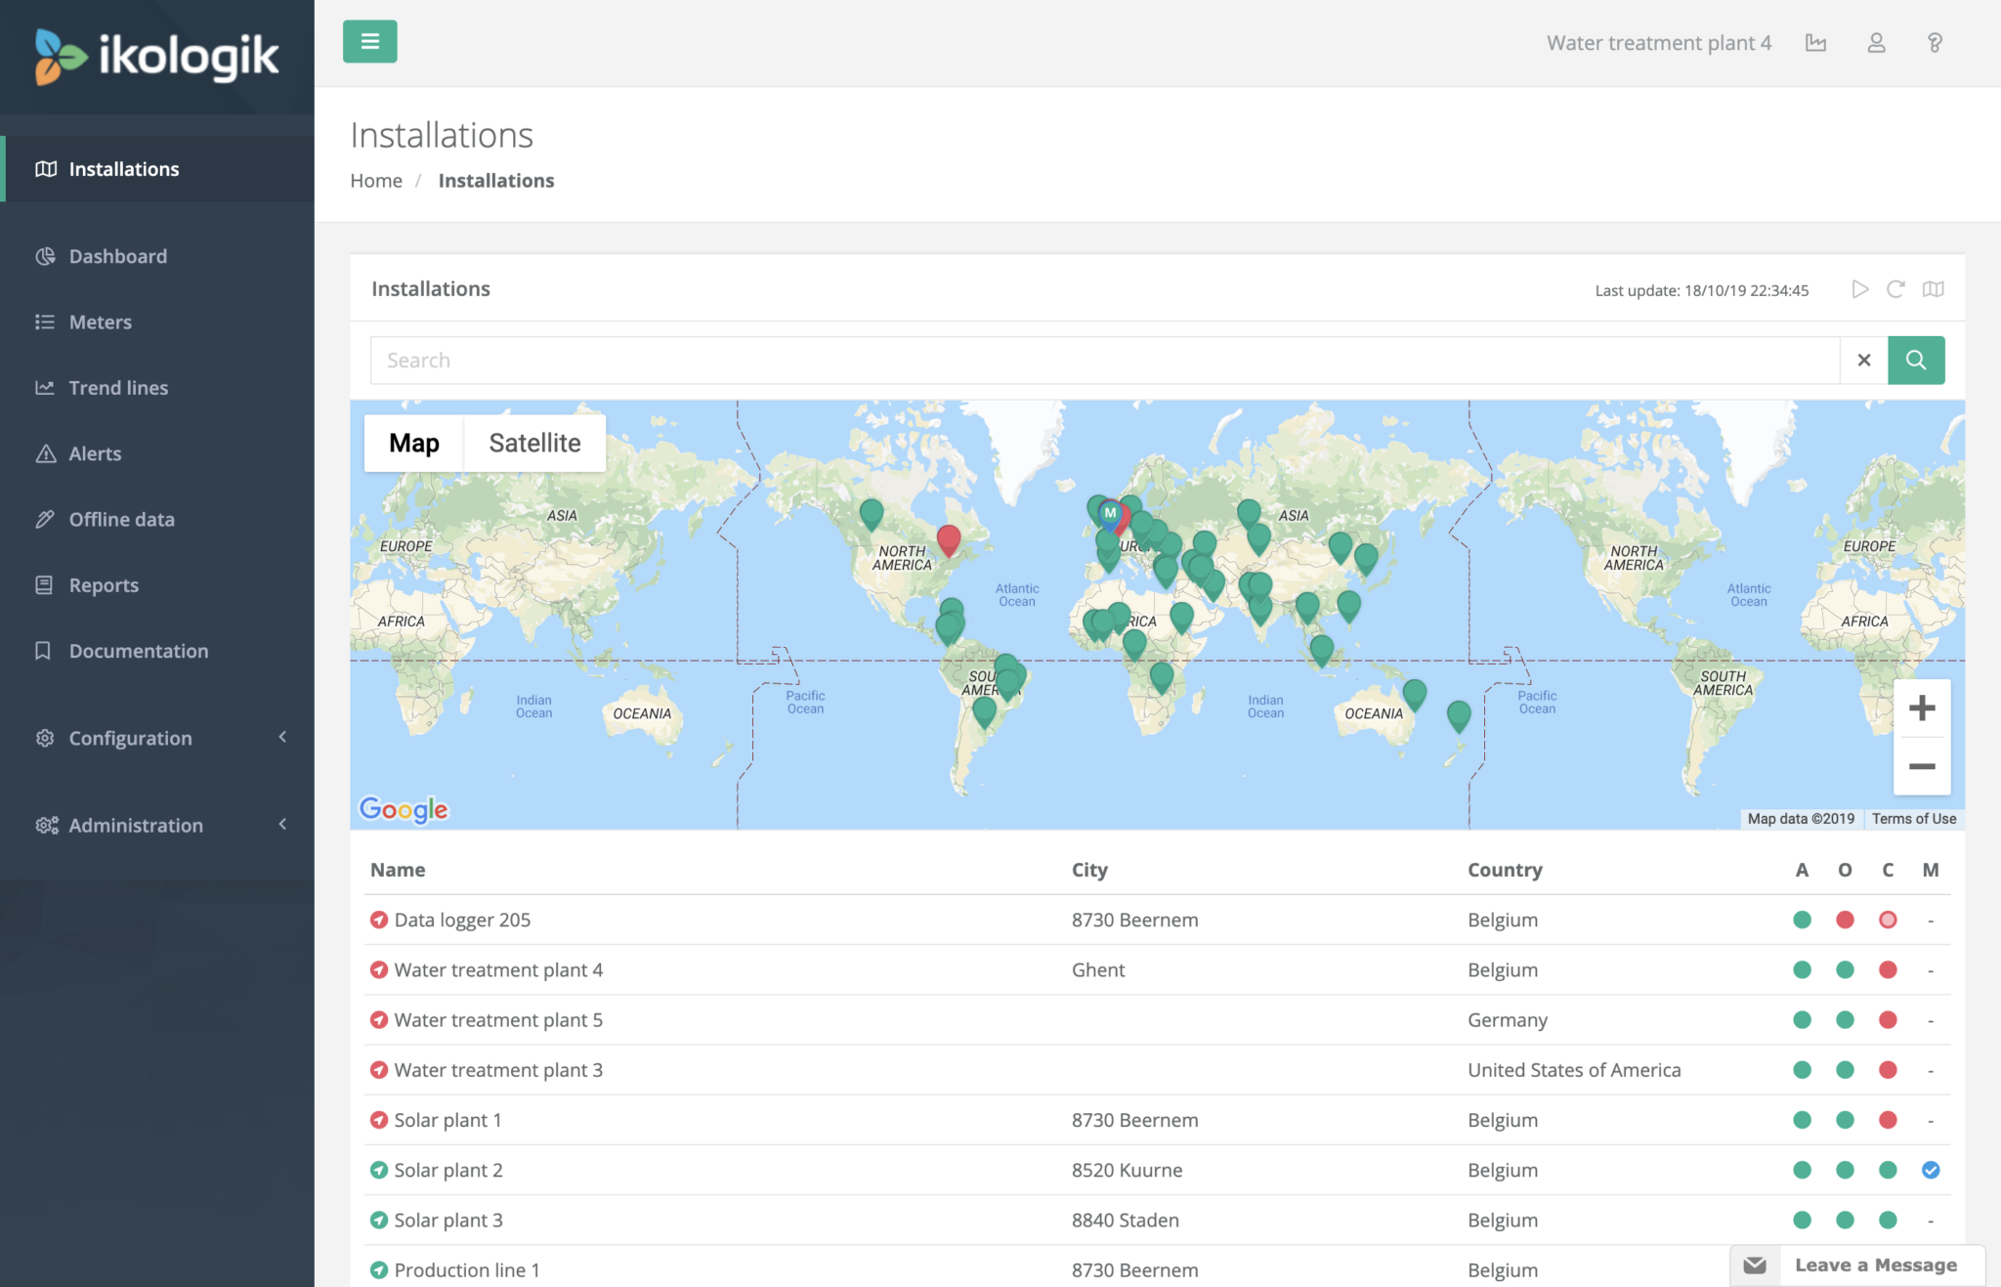Open the Data logger 205 row
Screen dimensions: 2001x1287
click(x=1158, y=920)
